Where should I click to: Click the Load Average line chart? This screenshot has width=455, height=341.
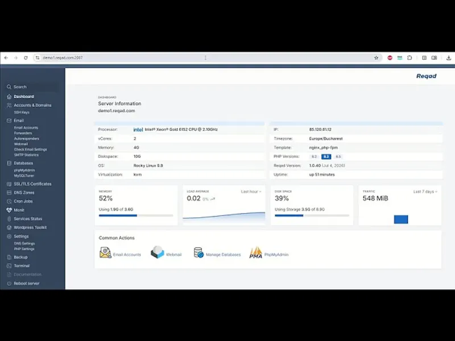click(x=224, y=217)
